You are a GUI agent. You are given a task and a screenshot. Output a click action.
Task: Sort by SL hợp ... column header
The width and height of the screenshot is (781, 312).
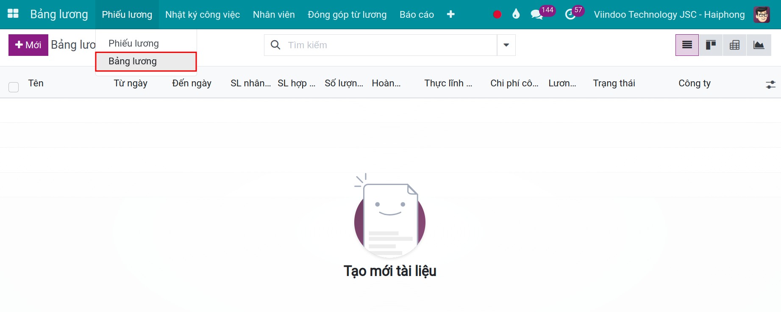click(x=297, y=83)
